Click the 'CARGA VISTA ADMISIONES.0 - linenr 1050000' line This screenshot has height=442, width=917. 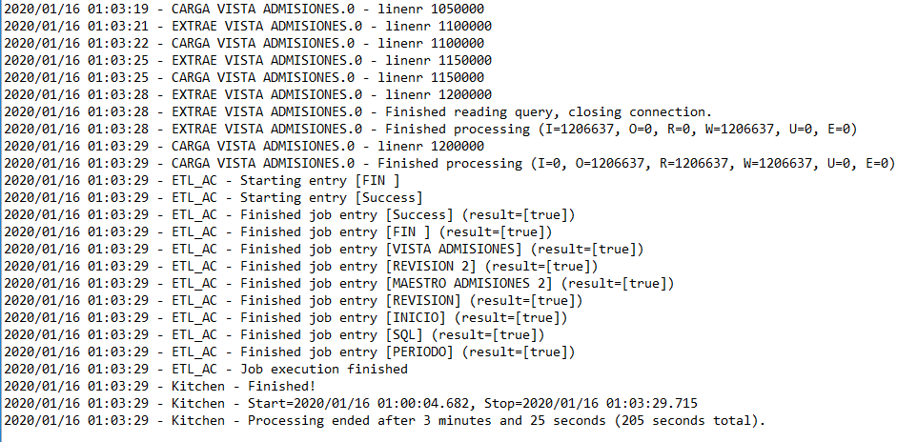click(243, 10)
